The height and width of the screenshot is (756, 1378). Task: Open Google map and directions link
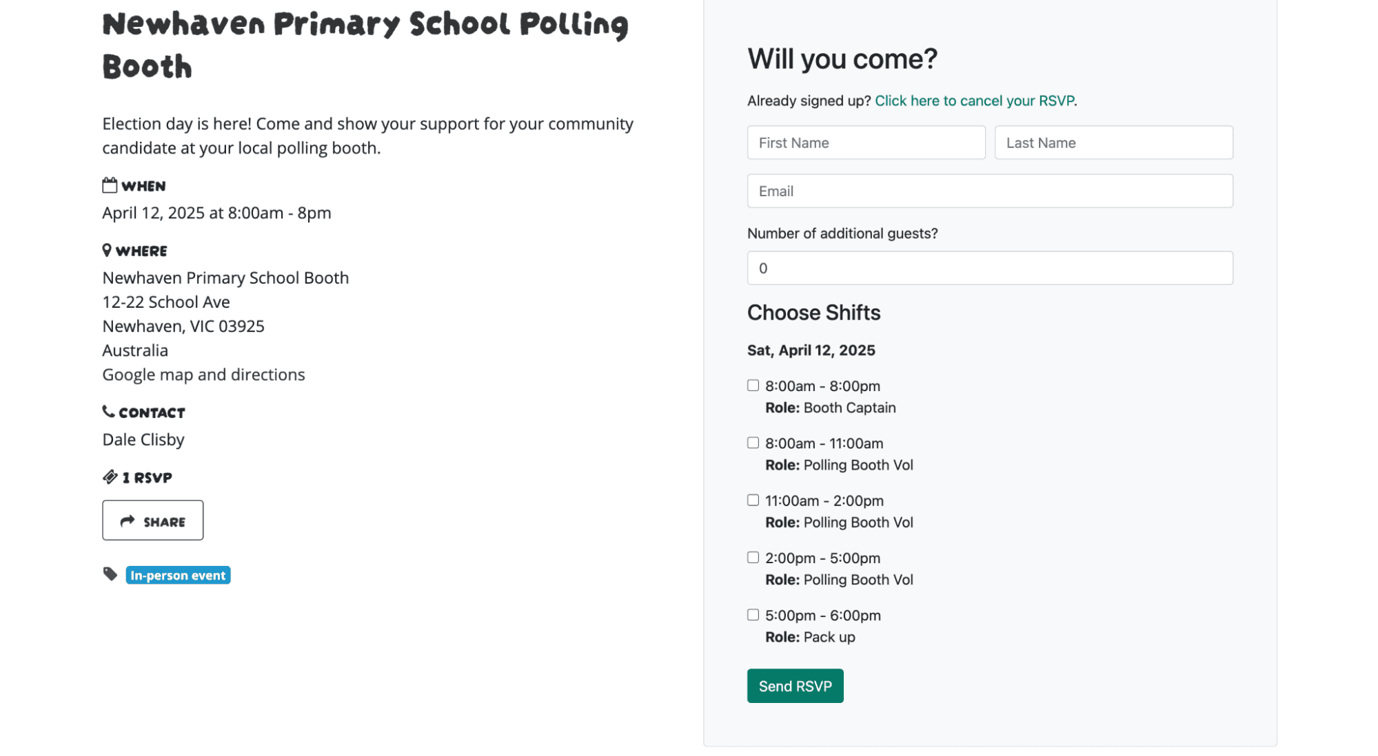(x=203, y=375)
